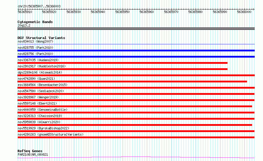
Task: Select the red nsv3226313 variant bar
Action: 136,119
